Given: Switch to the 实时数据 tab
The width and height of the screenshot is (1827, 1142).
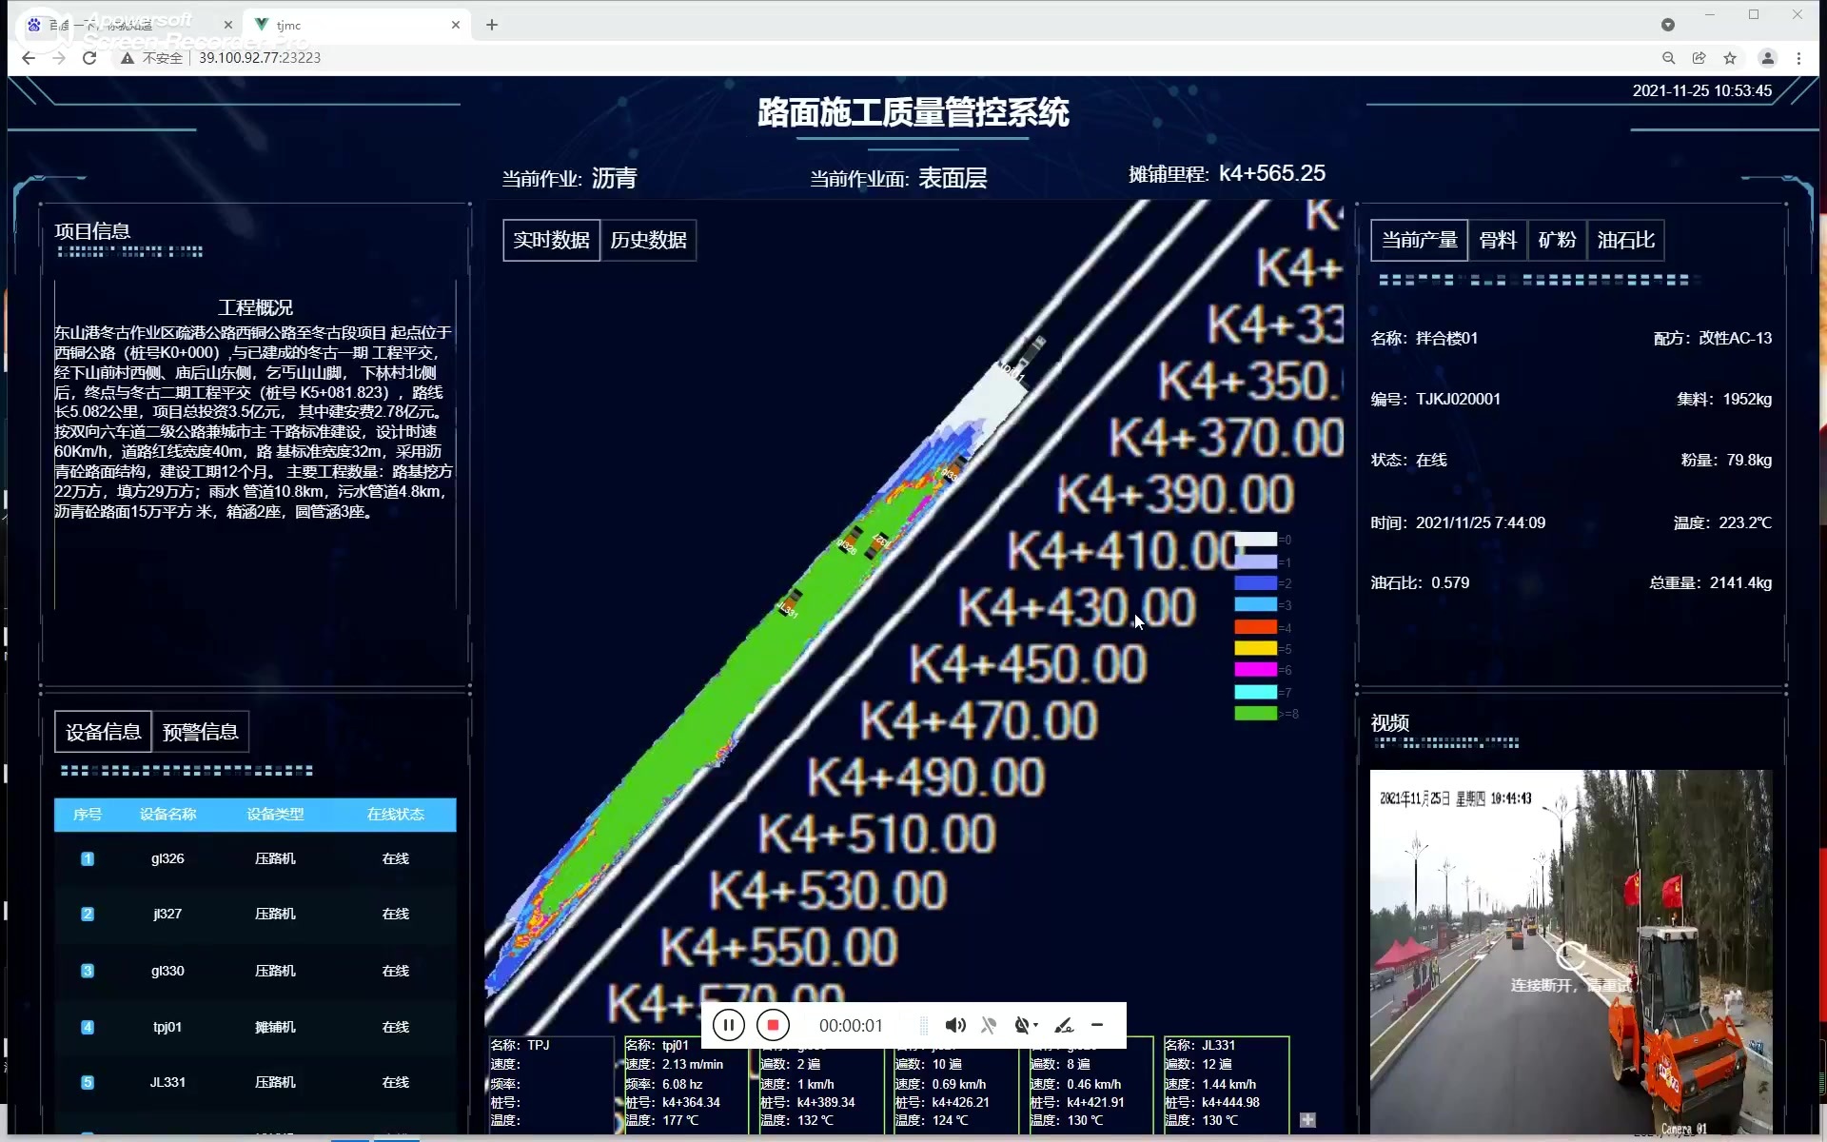Looking at the screenshot, I should [x=551, y=240].
